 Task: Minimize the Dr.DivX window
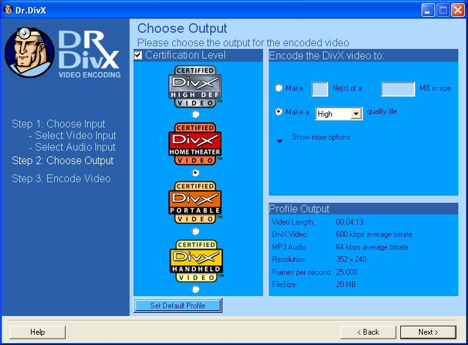coord(428,10)
